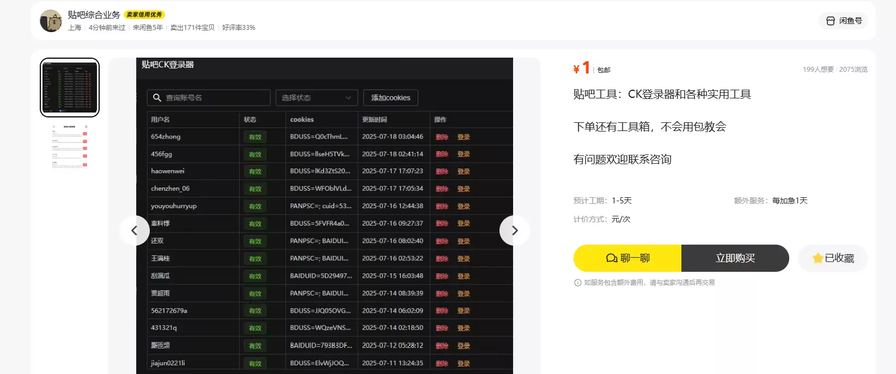896x374 pixels.
Task: Click the info icon beside extra-fee notice
Action: pyautogui.click(x=577, y=283)
